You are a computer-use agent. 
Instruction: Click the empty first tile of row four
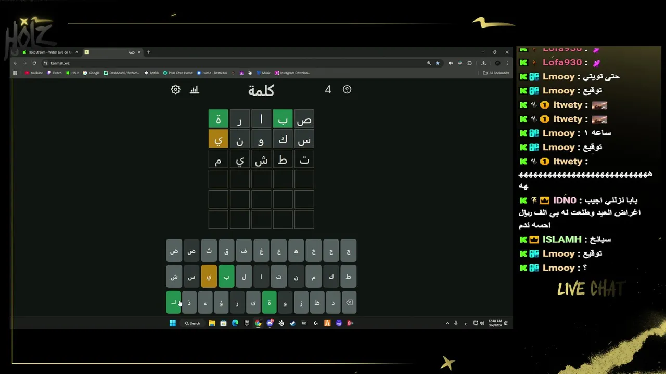tap(304, 179)
